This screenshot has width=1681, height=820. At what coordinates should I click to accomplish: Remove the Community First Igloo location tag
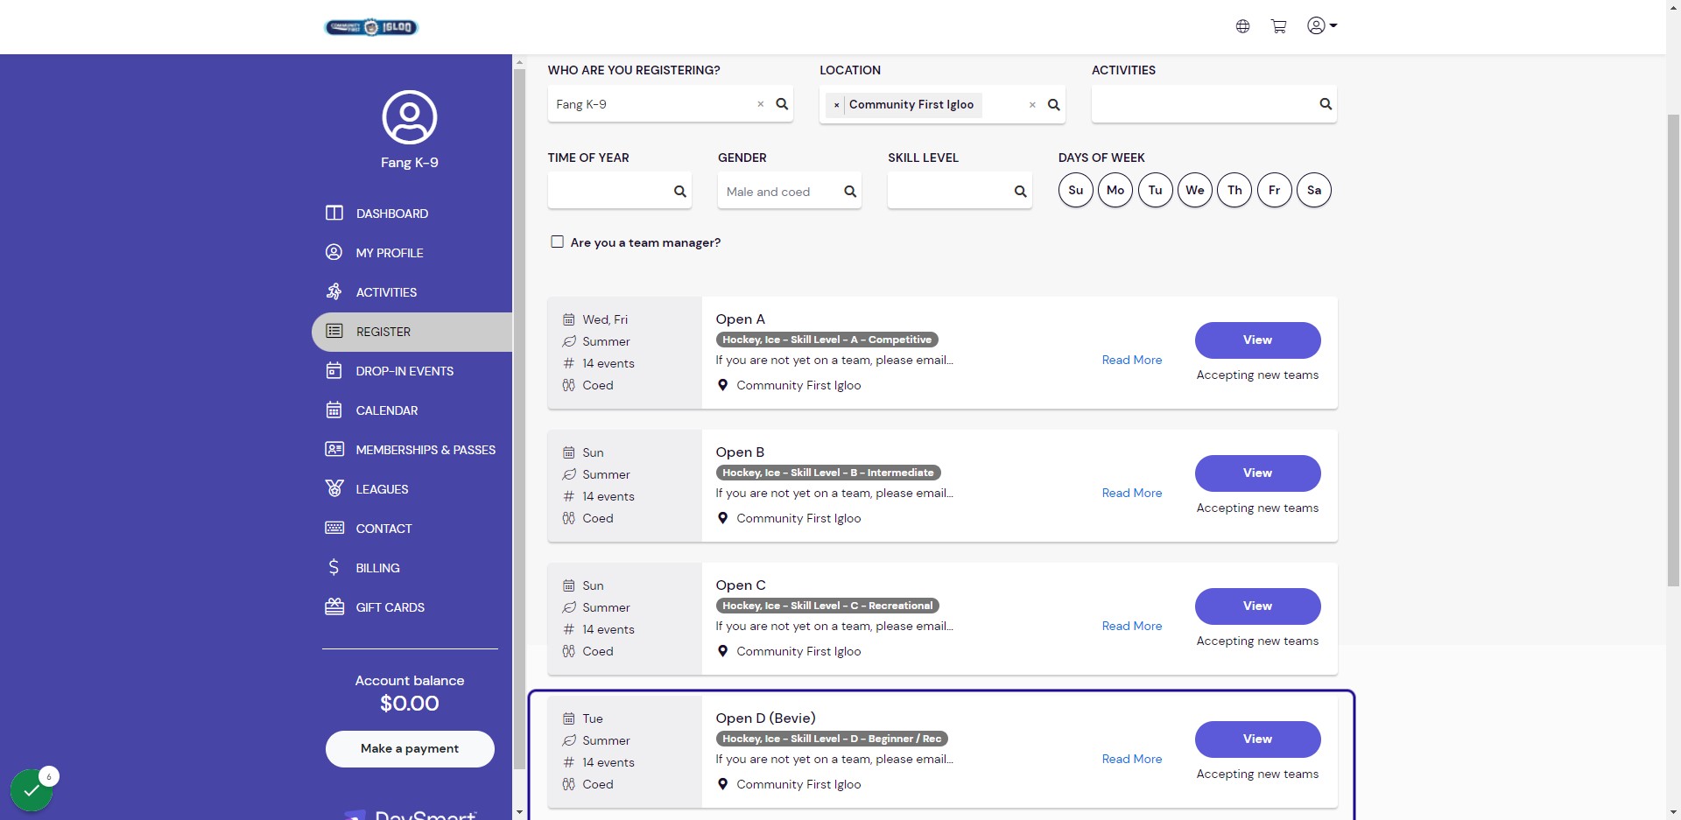(836, 105)
